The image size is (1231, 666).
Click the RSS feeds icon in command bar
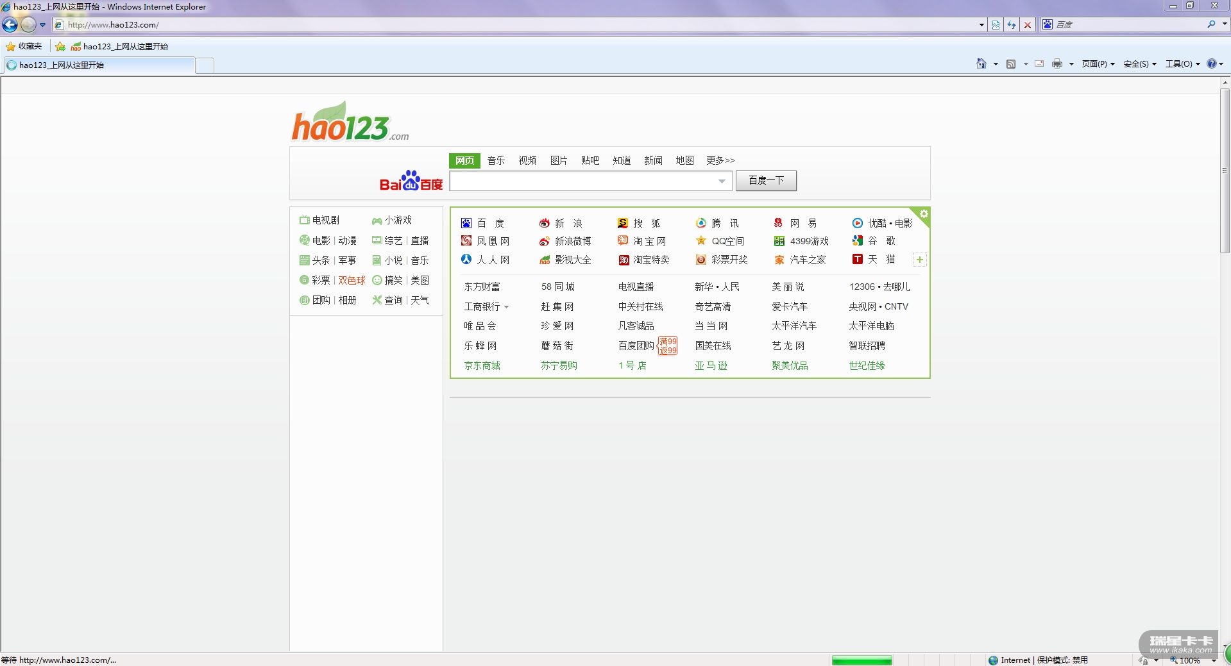click(x=1011, y=63)
